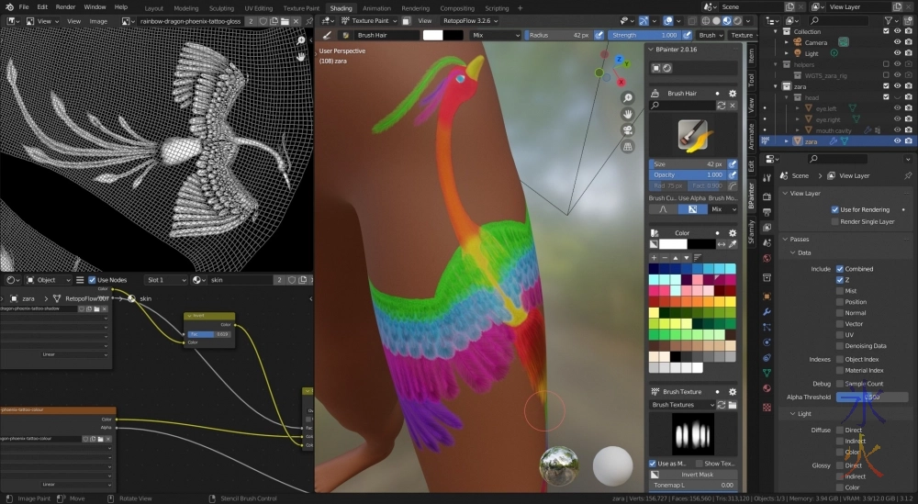Screen dimensions: 918x504
Task: Click the Brush Hair brush thumbnail in BPainter
Action: pyautogui.click(x=693, y=136)
